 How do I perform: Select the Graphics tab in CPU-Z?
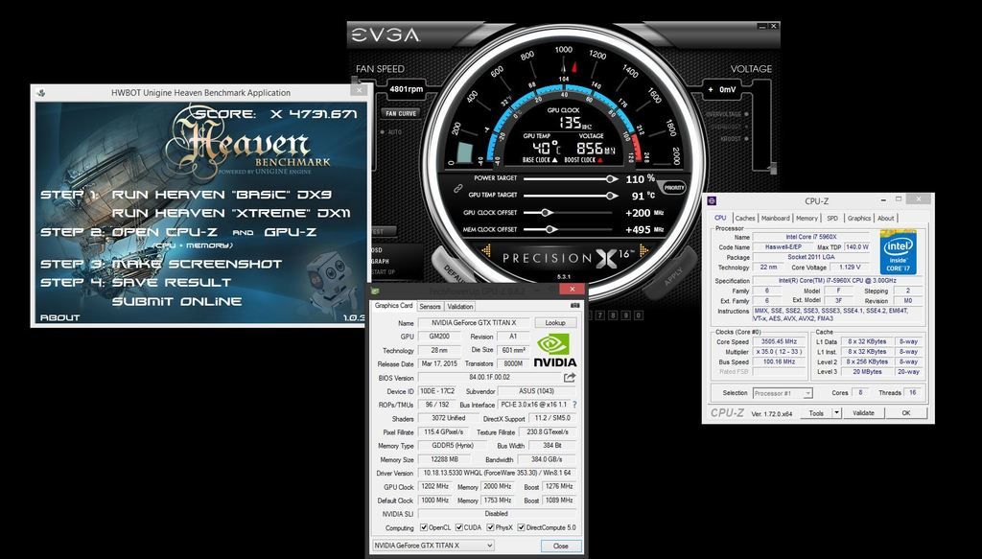[858, 219]
